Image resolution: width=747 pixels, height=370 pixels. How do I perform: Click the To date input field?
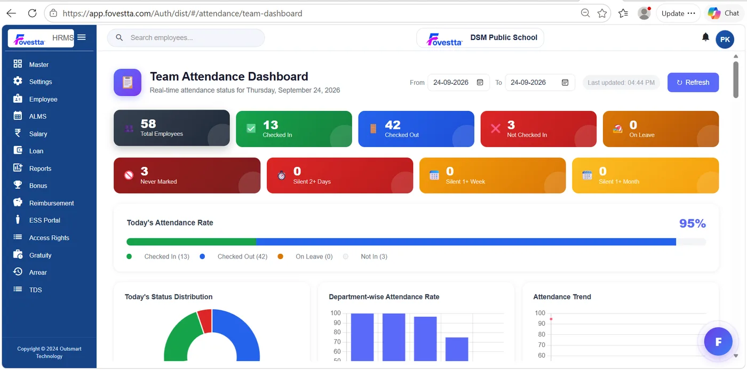540,83
